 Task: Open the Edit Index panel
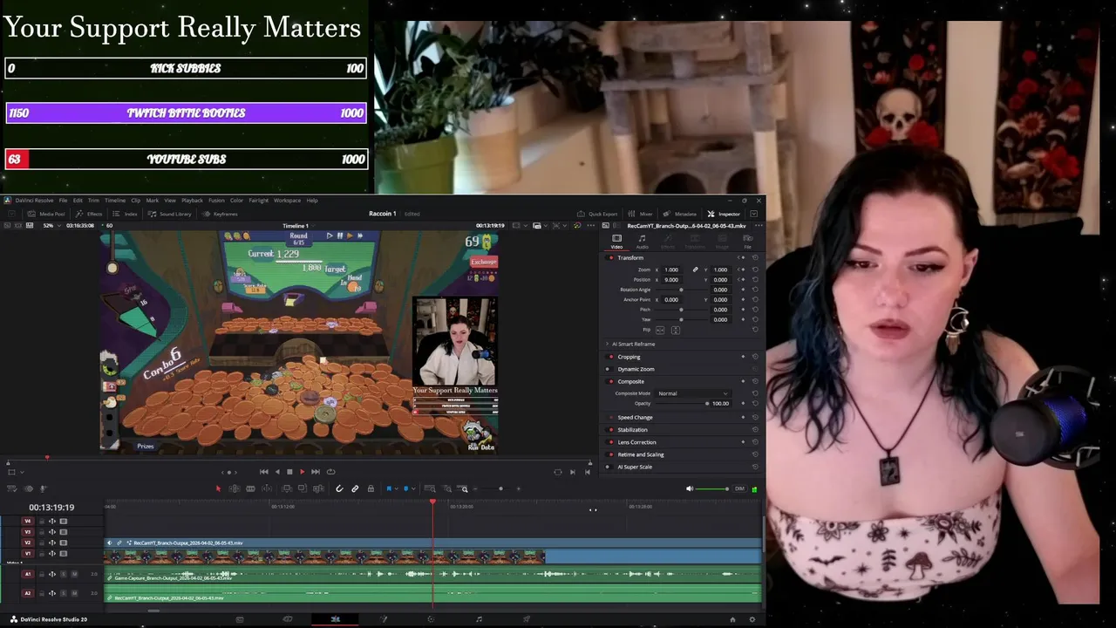click(x=126, y=214)
